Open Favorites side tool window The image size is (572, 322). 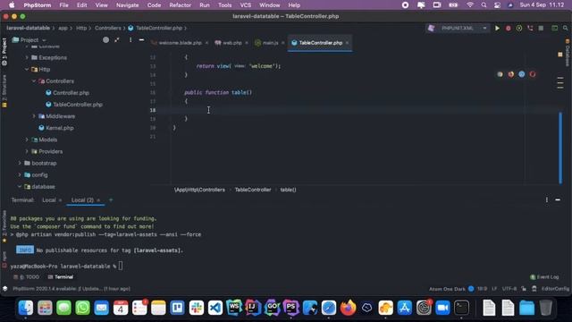(4, 226)
